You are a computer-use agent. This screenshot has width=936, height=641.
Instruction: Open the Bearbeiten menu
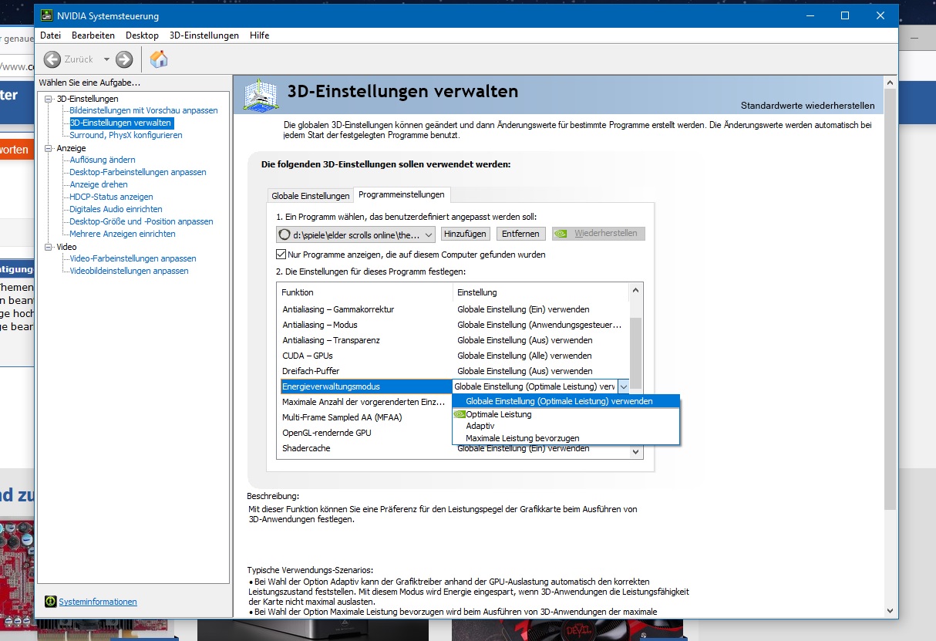pyautogui.click(x=93, y=35)
